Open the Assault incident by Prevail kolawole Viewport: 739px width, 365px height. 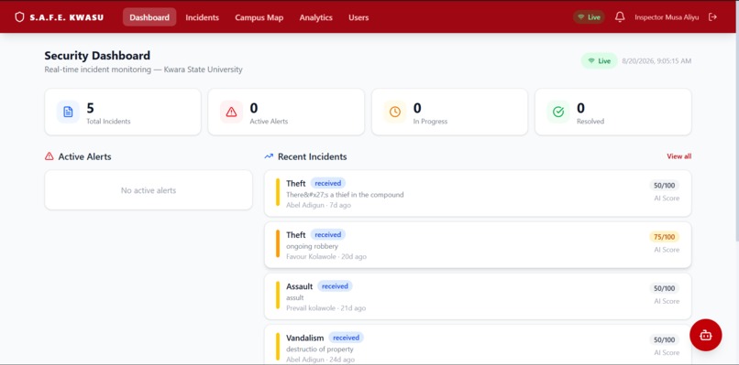click(x=478, y=296)
